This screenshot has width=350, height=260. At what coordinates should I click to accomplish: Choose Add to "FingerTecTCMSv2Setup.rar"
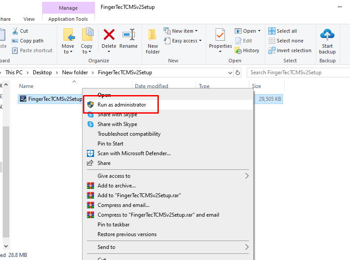(x=168, y=195)
